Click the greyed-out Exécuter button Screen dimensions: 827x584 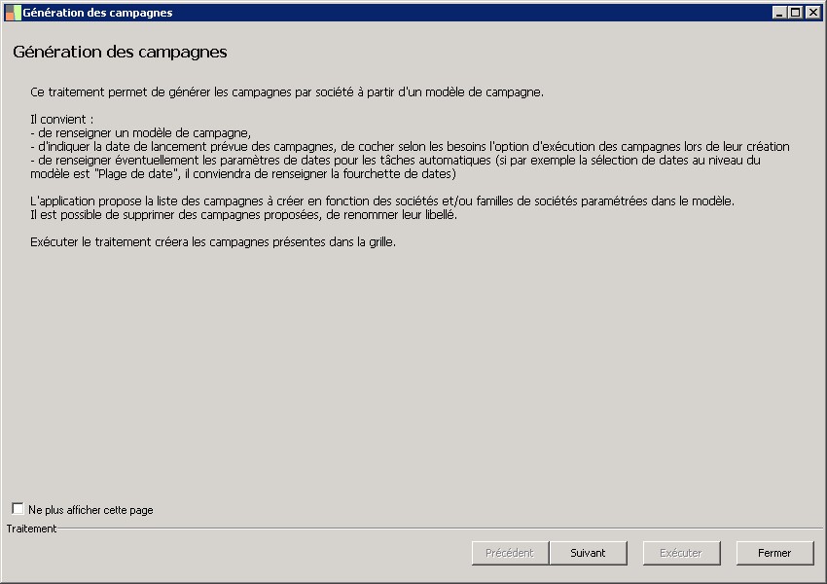coord(681,553)
